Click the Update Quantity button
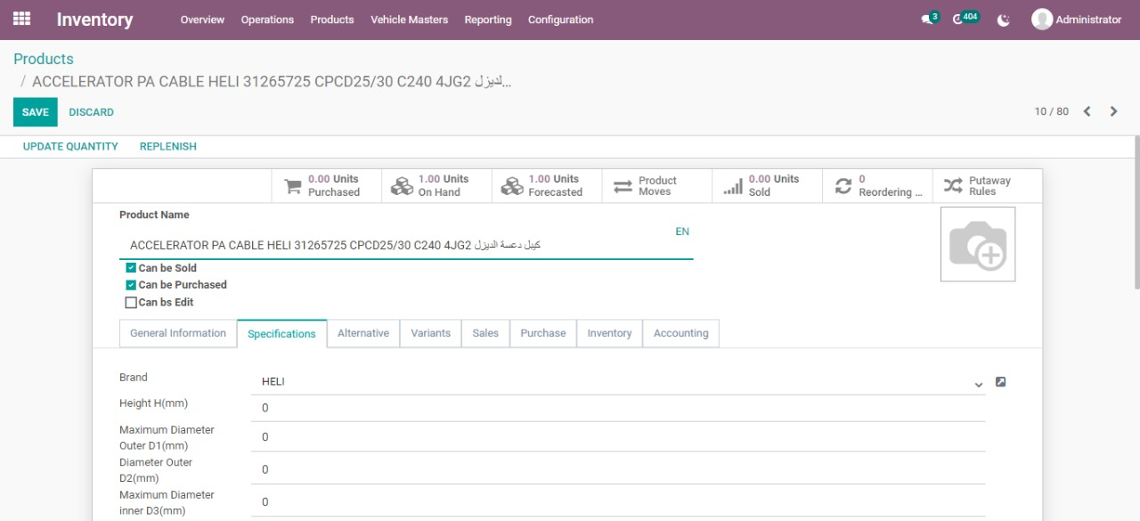The height and width of the screenshot is (521, 1140). click(x=70, y=146)
